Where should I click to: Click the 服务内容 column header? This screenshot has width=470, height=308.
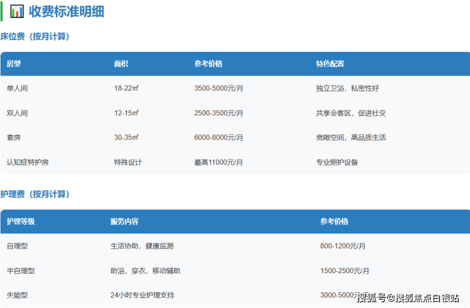(124, 222)
